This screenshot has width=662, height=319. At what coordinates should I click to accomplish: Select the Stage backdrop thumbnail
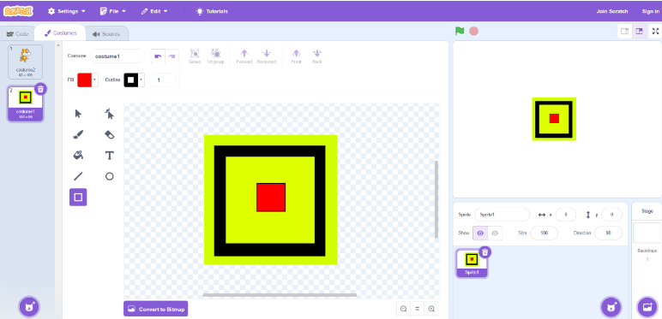tap(647, 233)
